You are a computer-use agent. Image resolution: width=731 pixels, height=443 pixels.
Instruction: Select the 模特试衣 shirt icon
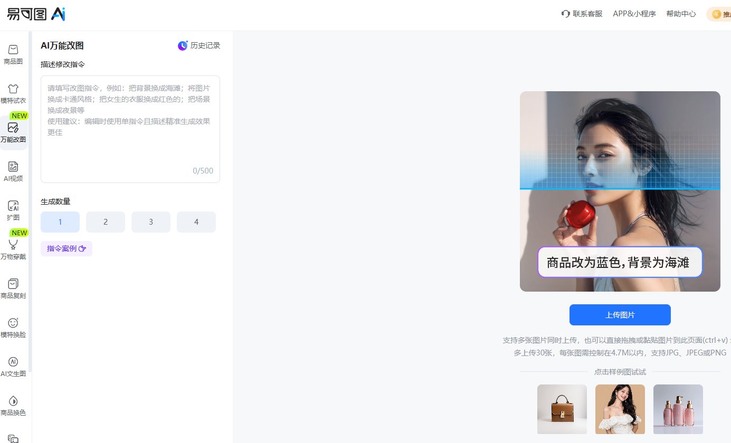13,89
